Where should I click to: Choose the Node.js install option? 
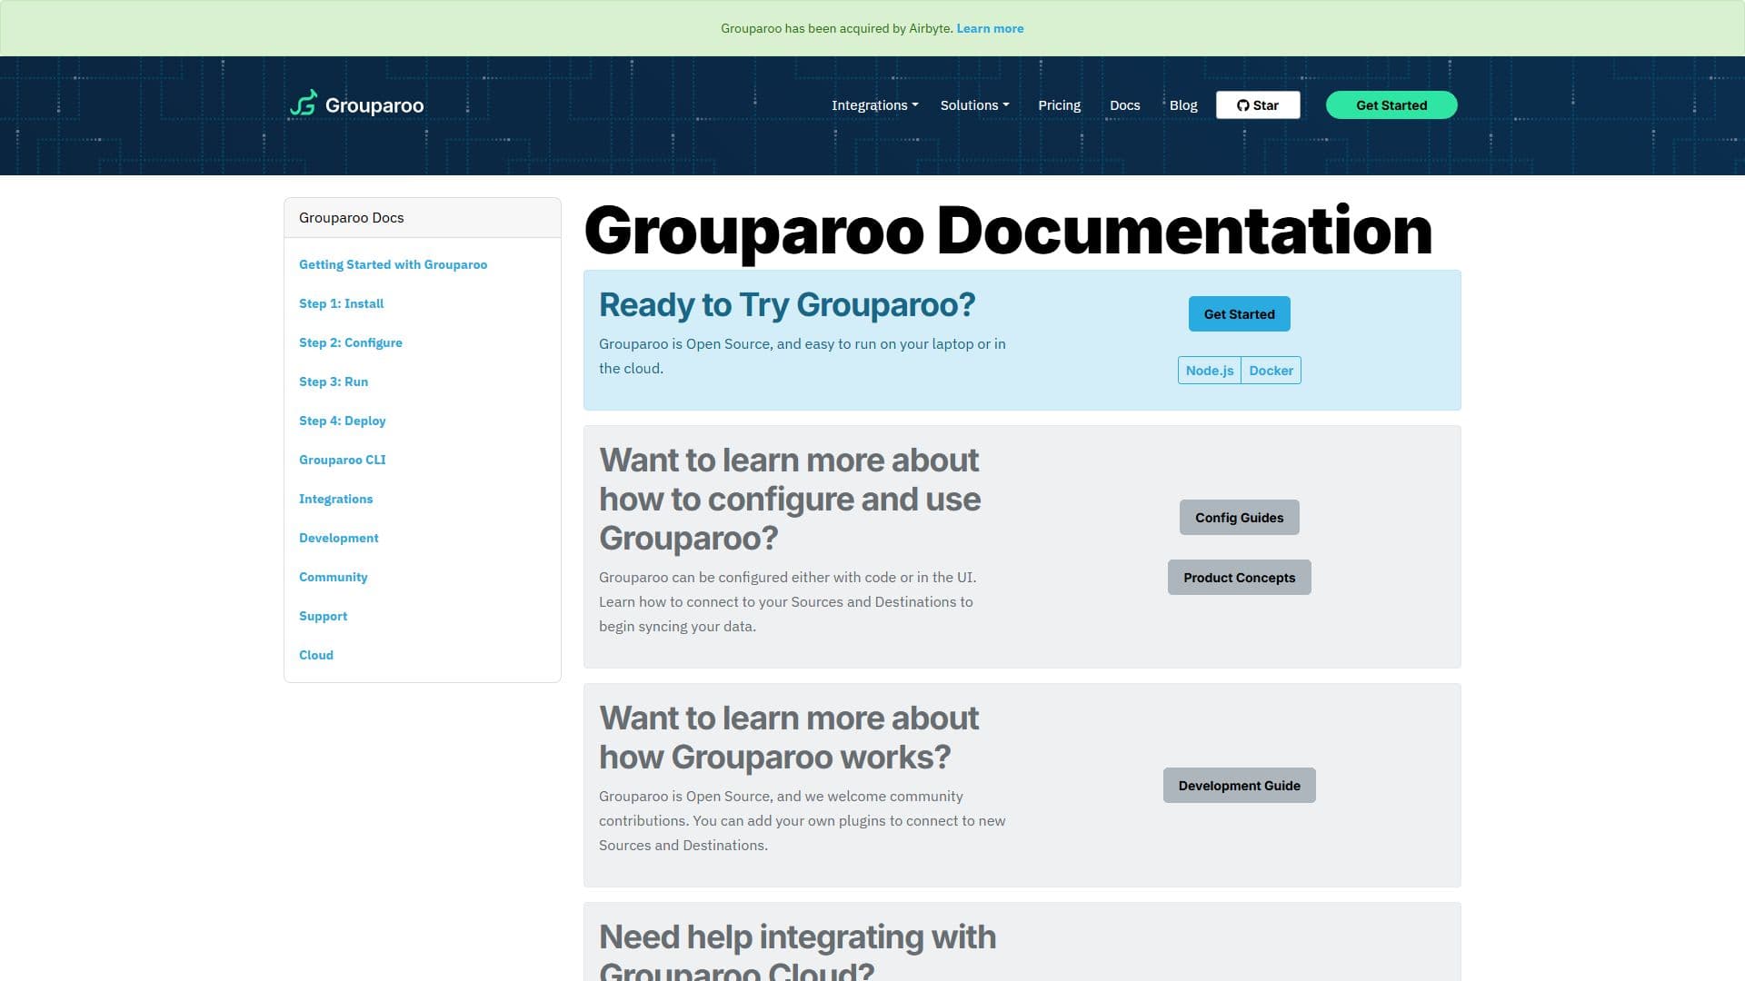pyautogui.click(x=1210, y=371)
